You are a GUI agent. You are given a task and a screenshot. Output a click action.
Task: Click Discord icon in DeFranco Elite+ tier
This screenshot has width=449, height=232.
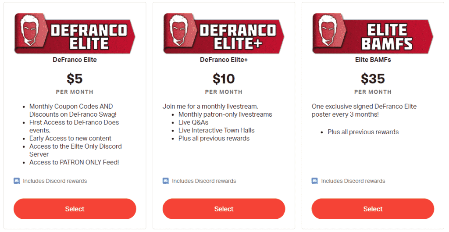click(x=166, y=181)
